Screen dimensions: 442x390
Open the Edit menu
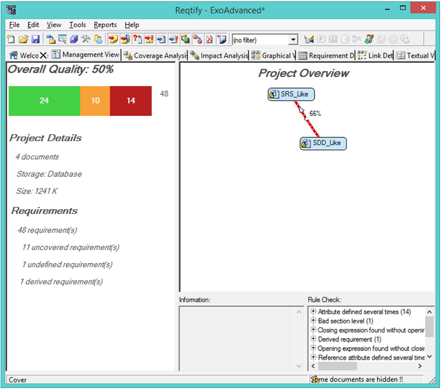[x=33, y=25]
